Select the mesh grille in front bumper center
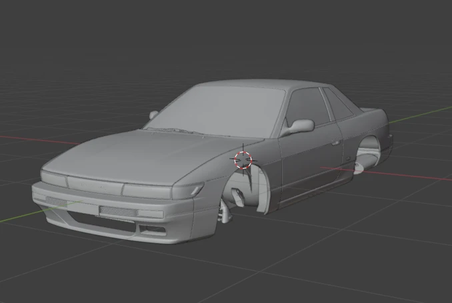The height and width of the screenshot is (303, 452). coord(118,211)
